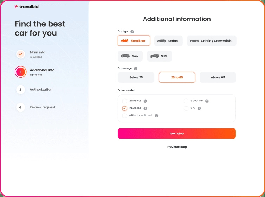
Task: Show help for GPS extra
Action: [x=199, y=108]
